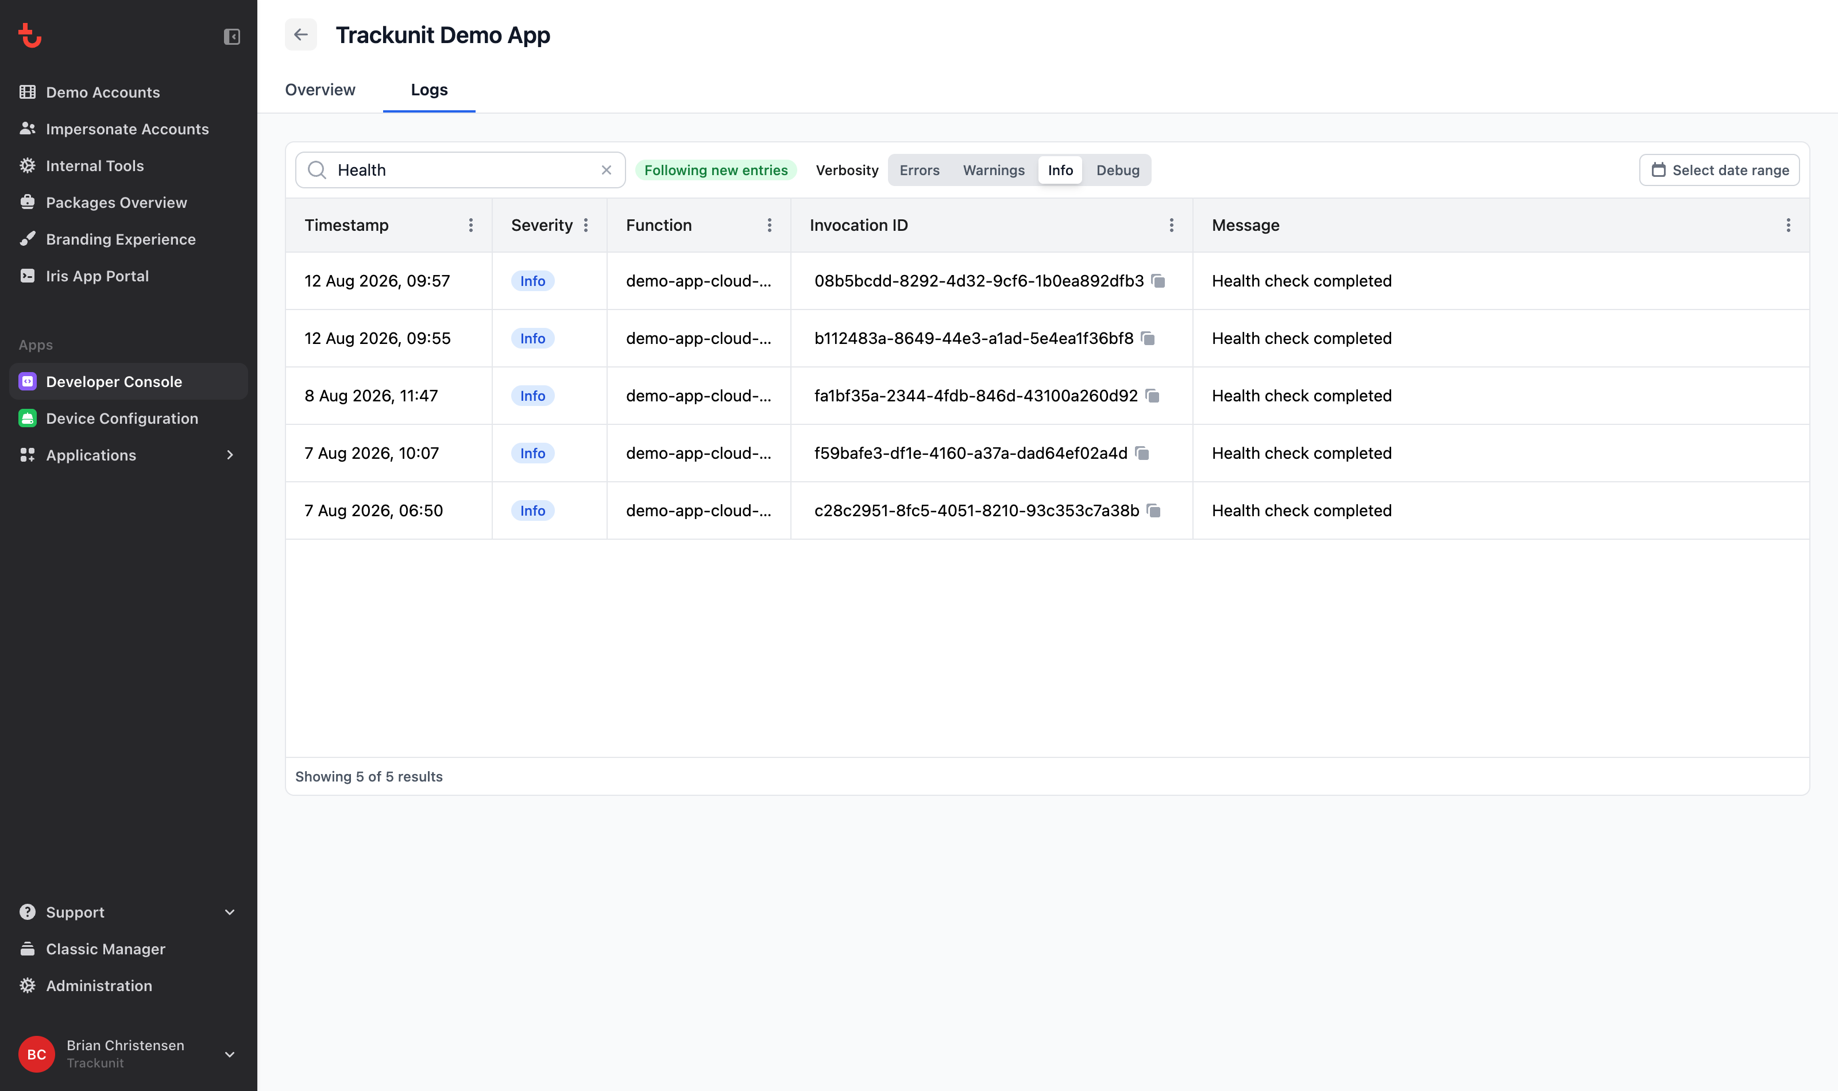
Task: Switch to the Overview tab
Action: click(320, 90)
